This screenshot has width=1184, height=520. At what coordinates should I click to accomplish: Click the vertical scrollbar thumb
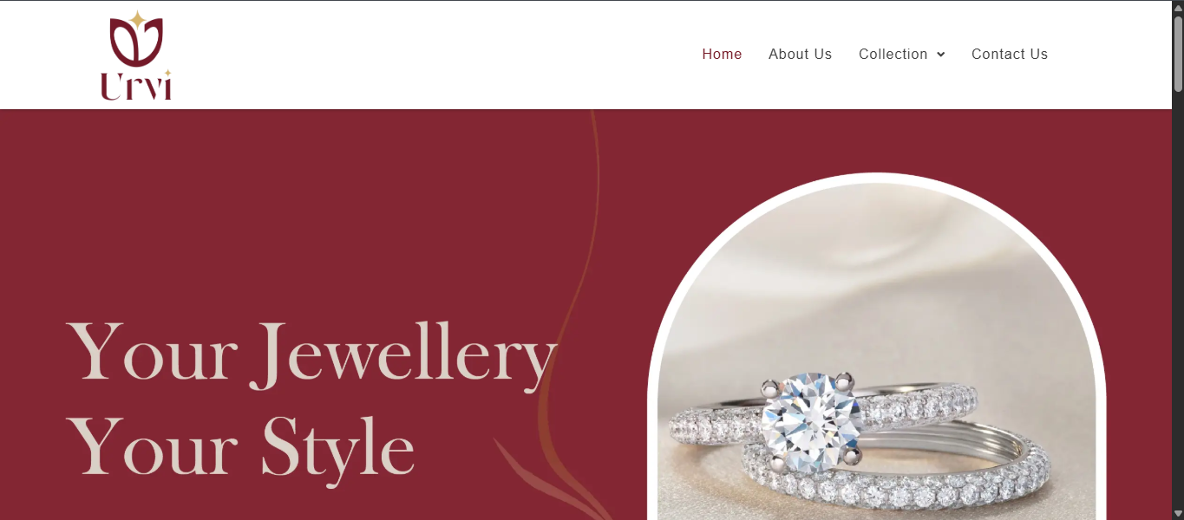[x=1178, y=54]
